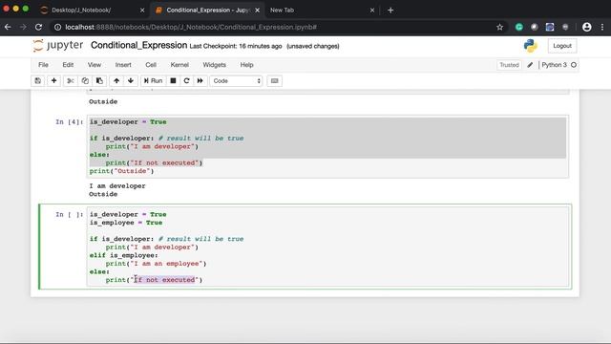611x344 pixels.
Task: Move selected cell up arrow
Action: click(x=116, y=80)
